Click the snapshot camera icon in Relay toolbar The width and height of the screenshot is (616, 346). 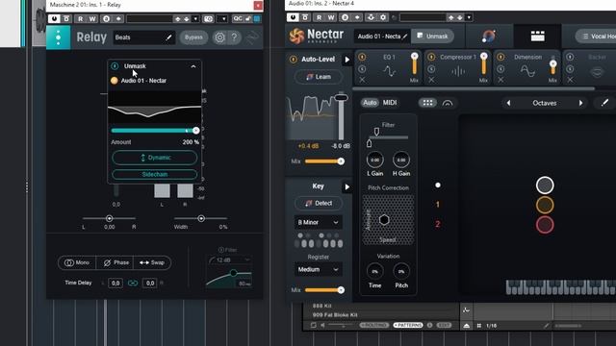click(x=208, y=18)
